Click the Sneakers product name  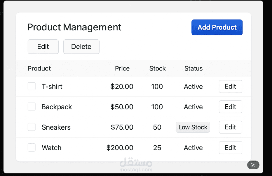point(56,127)
